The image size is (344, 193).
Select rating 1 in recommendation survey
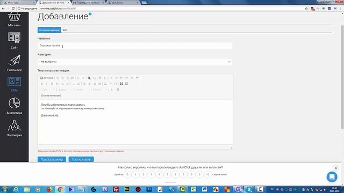pos(135,174)
